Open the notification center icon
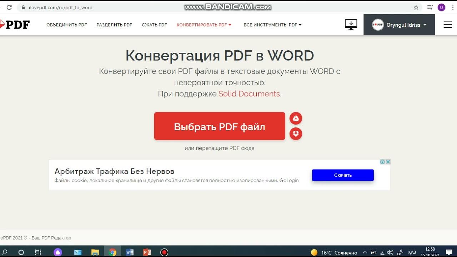Viewport: 457px width, 257px height. click(x=449, y=252)
